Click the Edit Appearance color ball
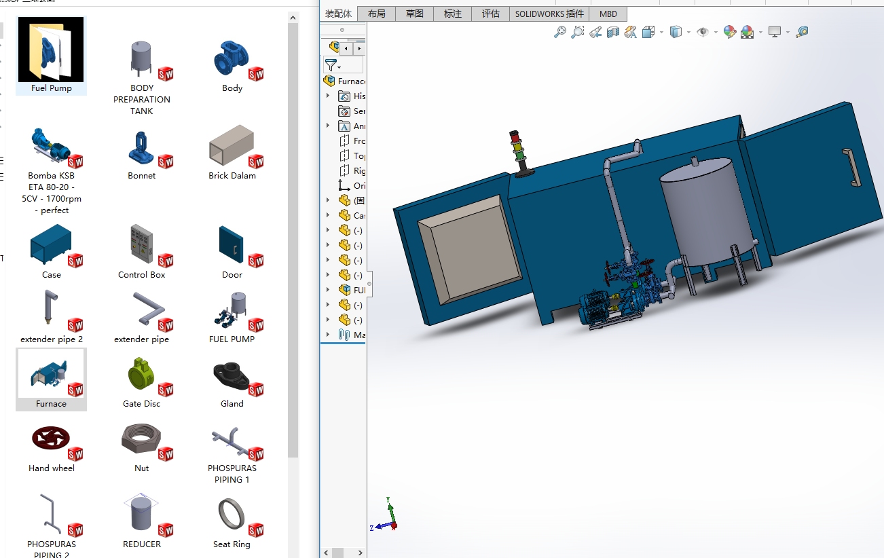The image size is (884, 558). point(730,32)
